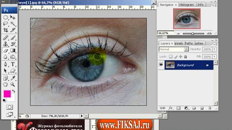The width and height of the screenshot is (232, 130).
Task: Click the horizontal scrollbar right arrow
Action: (160, 116)
